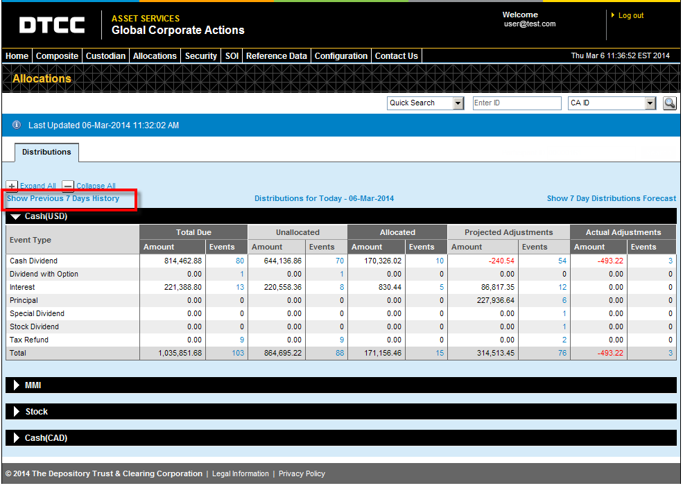Image resolution: width=683 pixels, height=488 pixels.
Task: Click the Collapse All minus icon
Action: [x=68, y=186]
